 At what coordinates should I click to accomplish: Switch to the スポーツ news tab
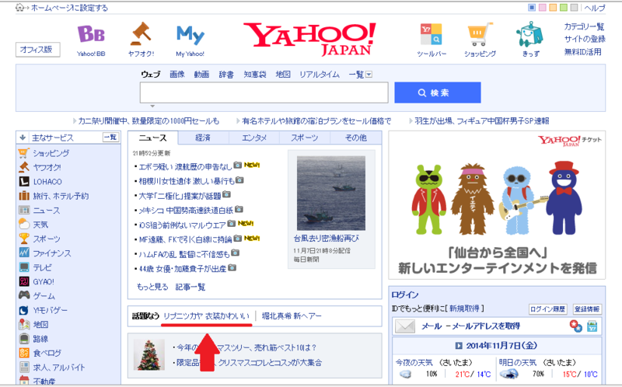(305, 138)
